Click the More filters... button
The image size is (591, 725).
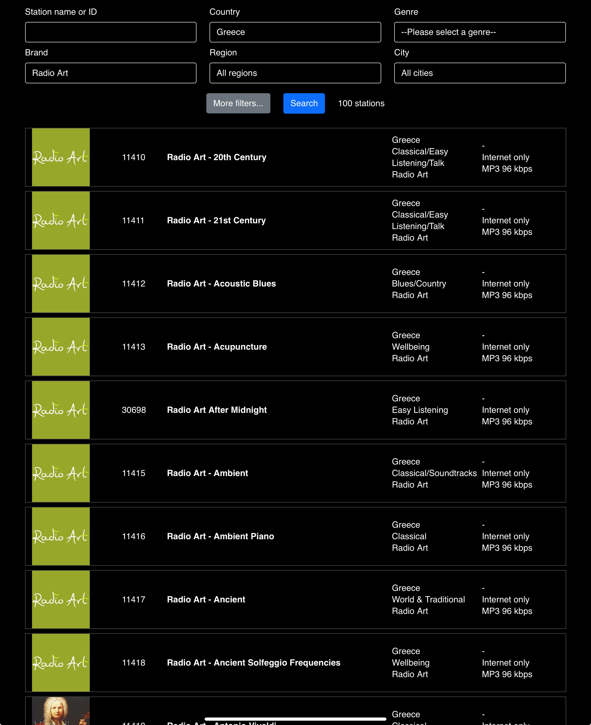(x=238, y=103)
